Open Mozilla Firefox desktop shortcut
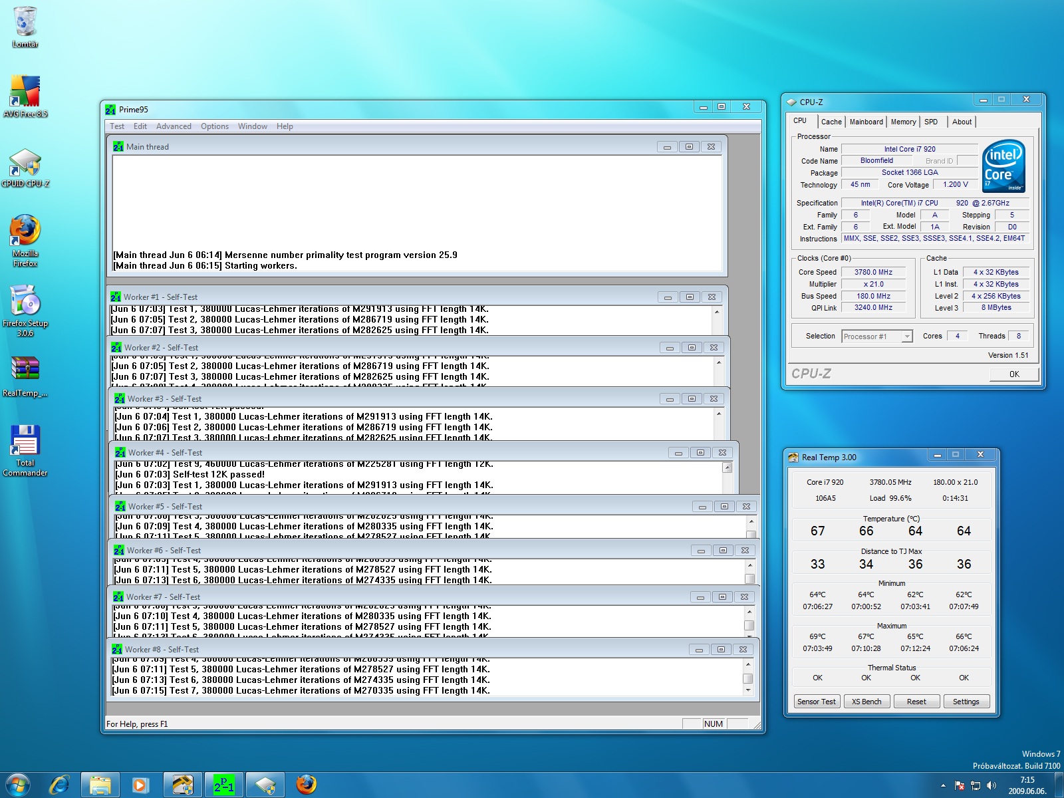The width and height of the screenshot is (1064, 798). [25, 240]
